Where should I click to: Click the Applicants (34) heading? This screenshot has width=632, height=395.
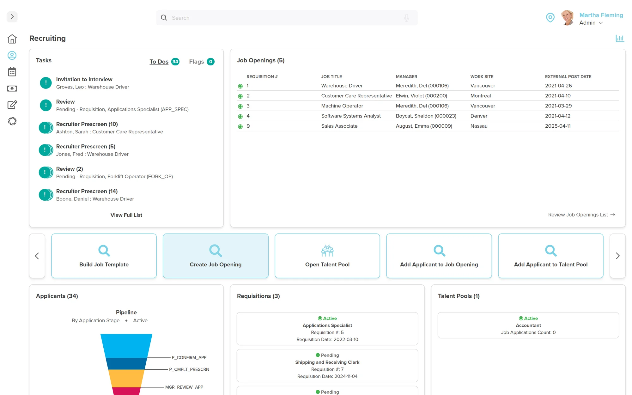pos(57,296)
